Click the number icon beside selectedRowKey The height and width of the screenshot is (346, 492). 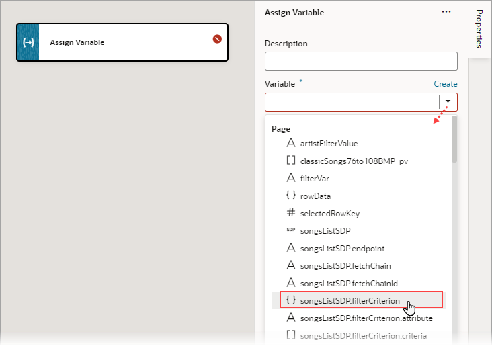pyautogui.click(x=291, y=213)
